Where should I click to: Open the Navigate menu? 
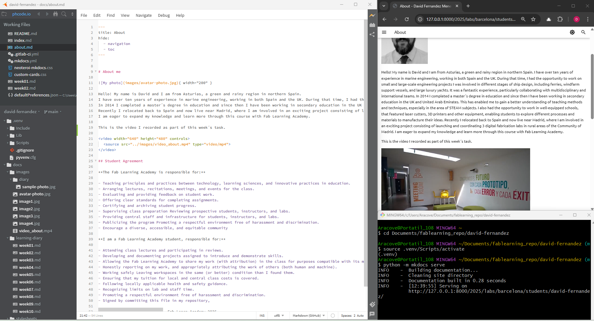click(144, 15)
